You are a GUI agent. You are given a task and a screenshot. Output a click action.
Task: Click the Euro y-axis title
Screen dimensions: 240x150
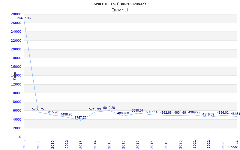(x=15, y=76)
